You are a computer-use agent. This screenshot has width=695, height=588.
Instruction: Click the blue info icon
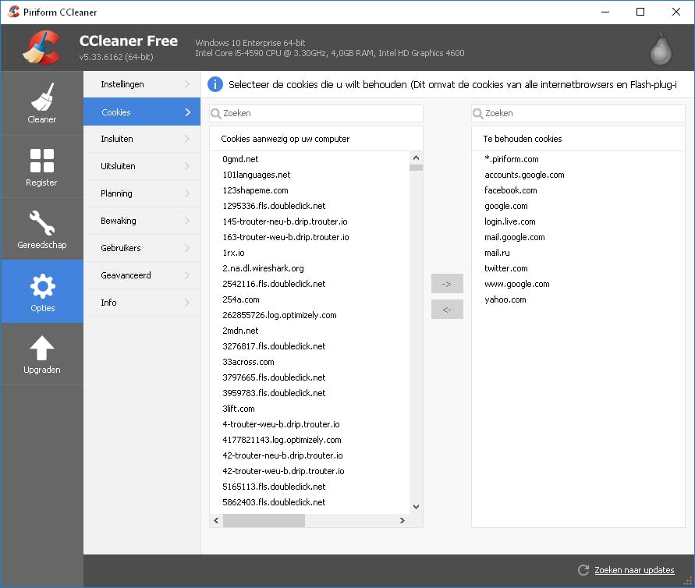[215, 84]
